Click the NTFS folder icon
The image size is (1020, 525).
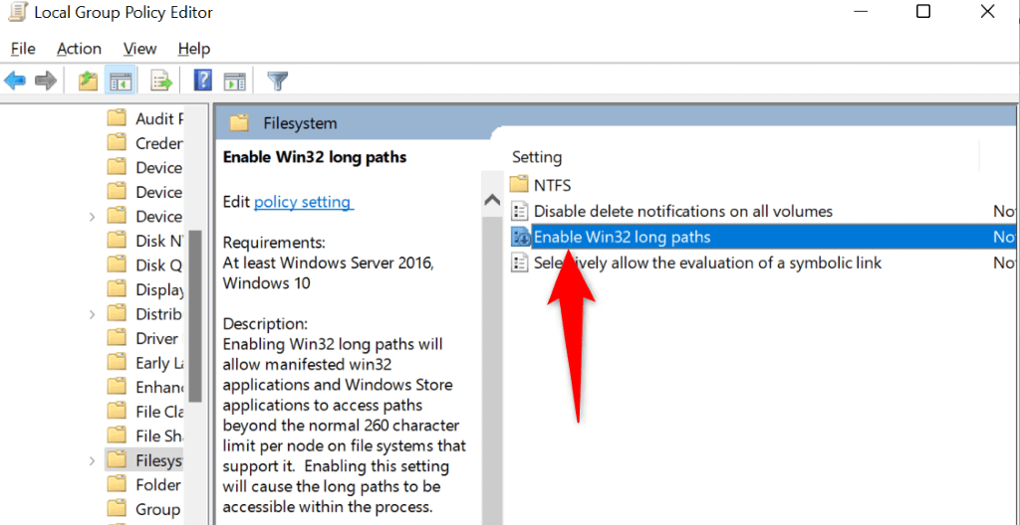coord(519,185)
